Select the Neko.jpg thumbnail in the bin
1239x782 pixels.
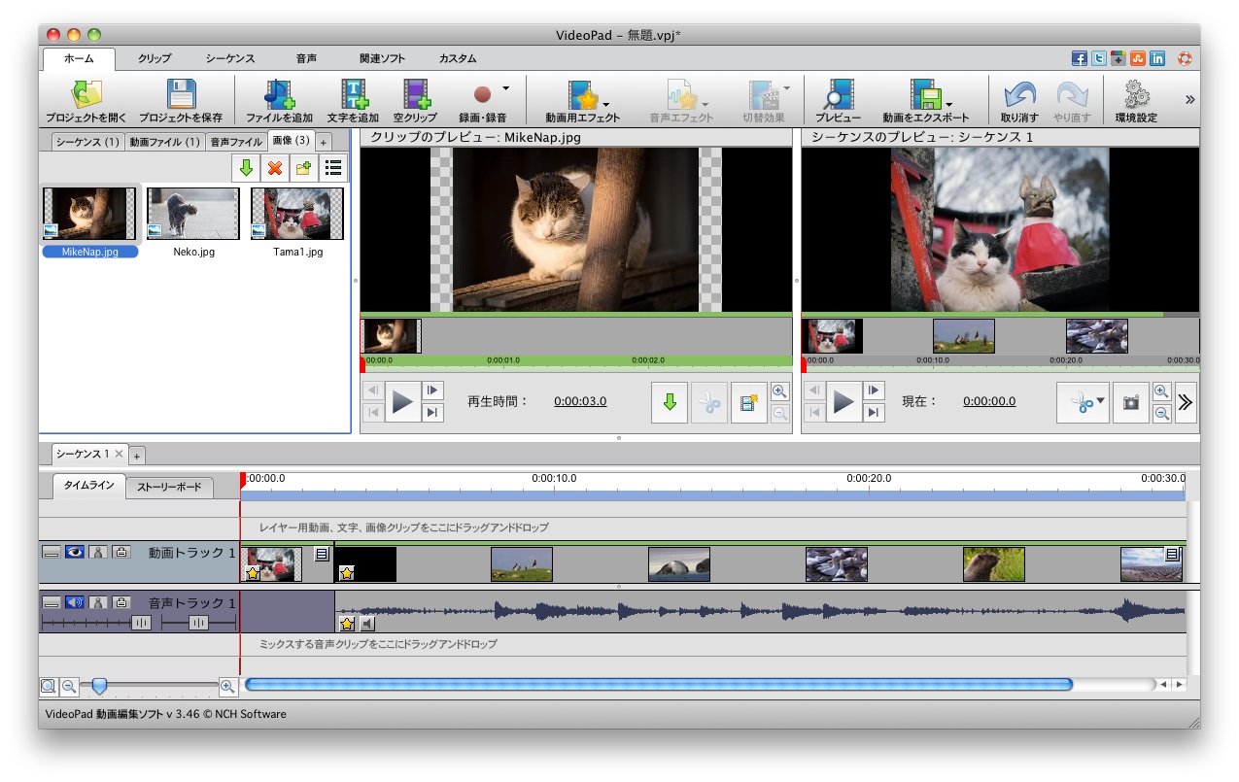point(192,214)
